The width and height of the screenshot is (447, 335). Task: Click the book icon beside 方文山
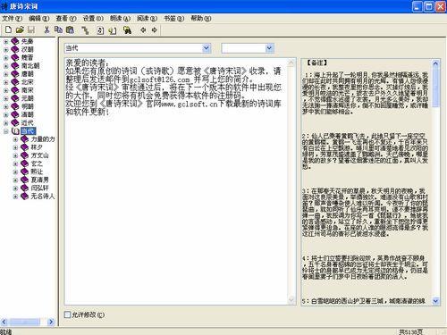coord(24,155)
